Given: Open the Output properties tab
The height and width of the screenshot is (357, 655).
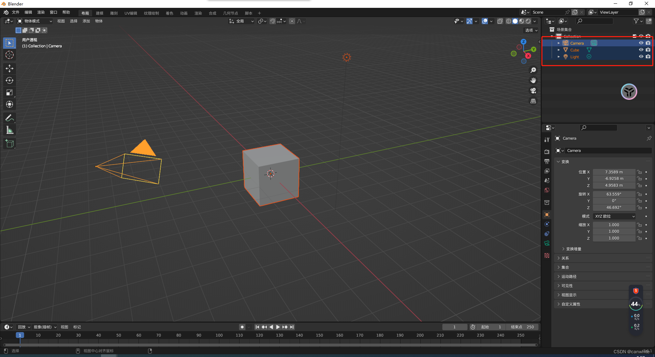Looking at the screenshot, I should pos(547,161).
